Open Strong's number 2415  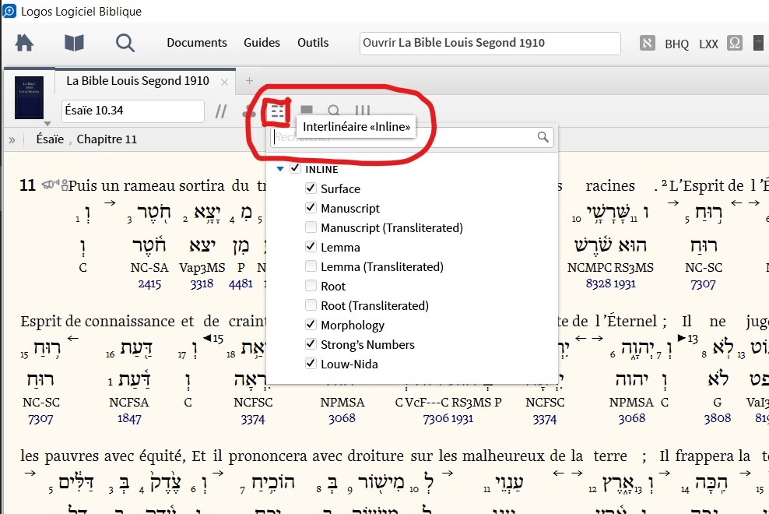point(149,284)
